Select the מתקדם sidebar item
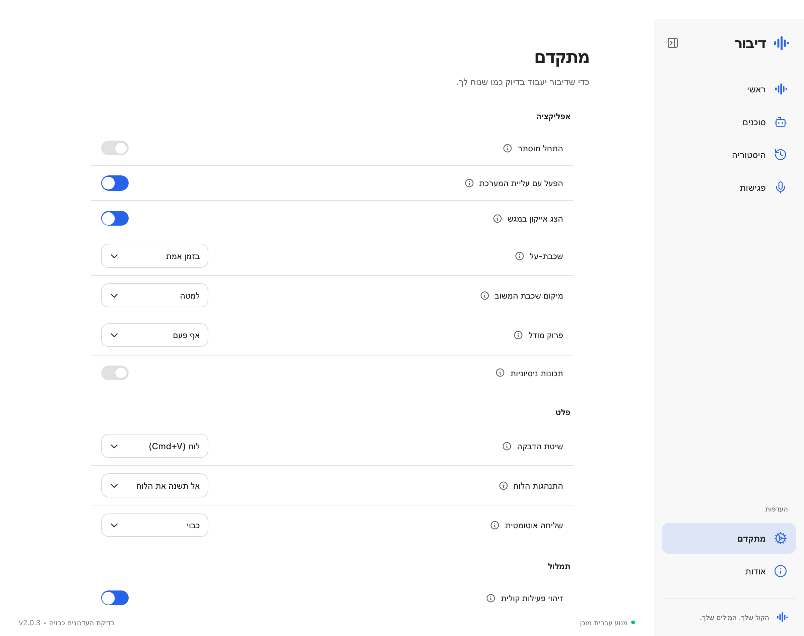Viewport: 804px width, 636px height. [x=729, y=539]
